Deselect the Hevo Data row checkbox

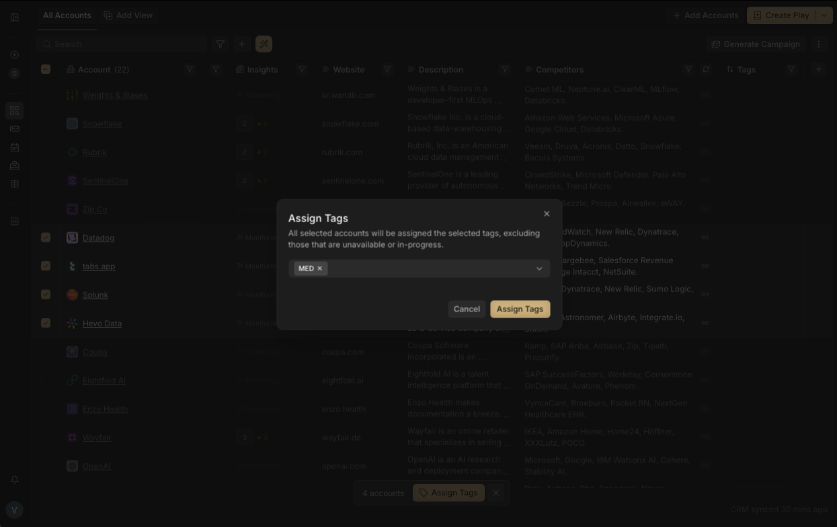coord(46,323)
